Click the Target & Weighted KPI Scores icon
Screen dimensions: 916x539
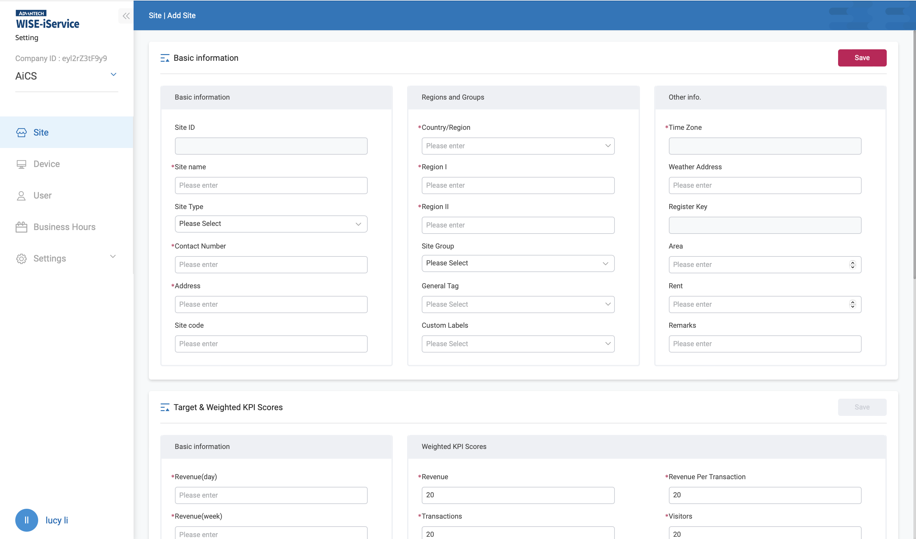[x=165, y=407]
